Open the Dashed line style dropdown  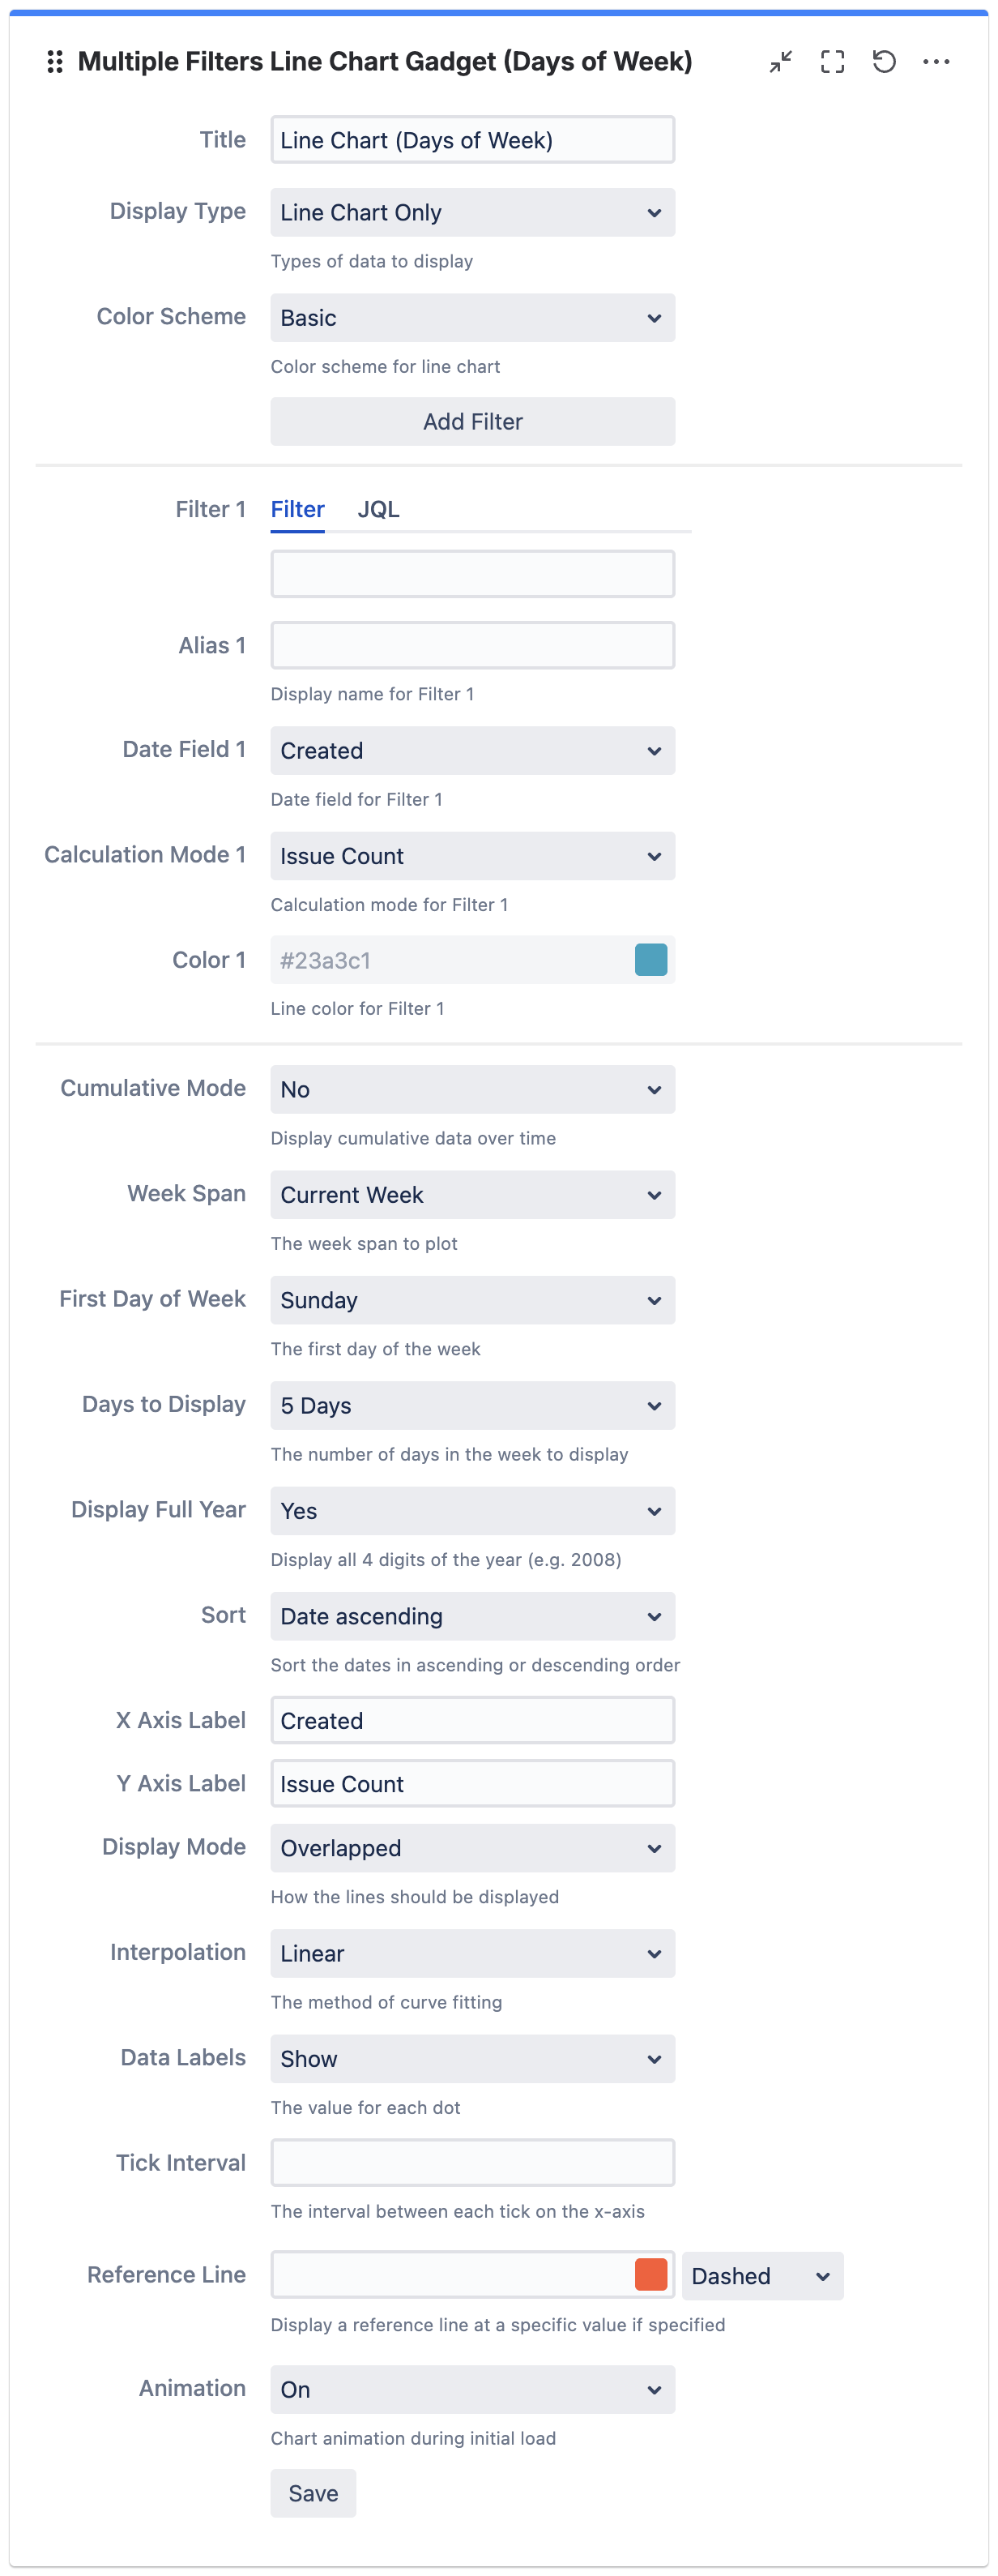point(762,2276)
